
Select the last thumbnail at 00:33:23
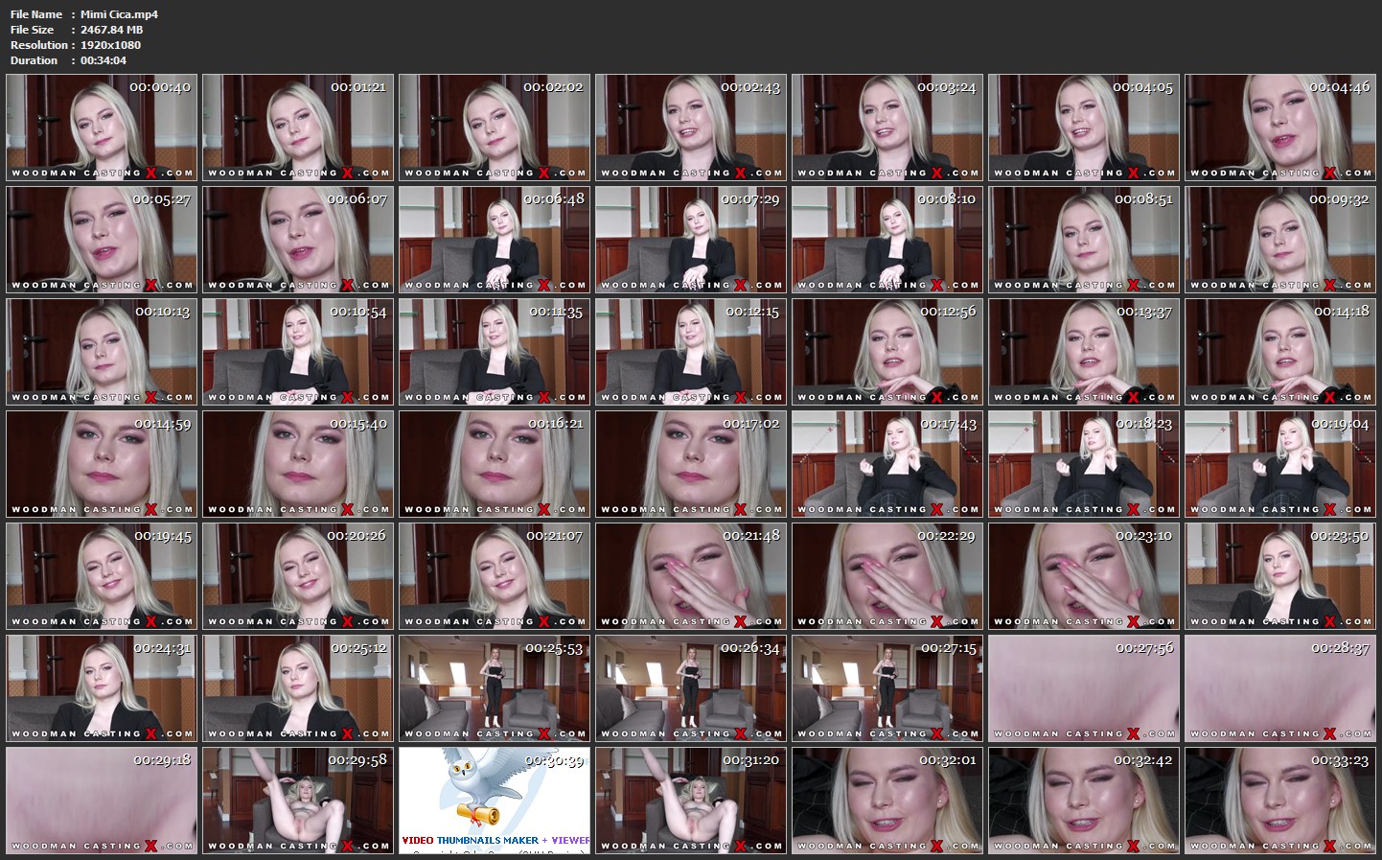[x=1280, y=801]
